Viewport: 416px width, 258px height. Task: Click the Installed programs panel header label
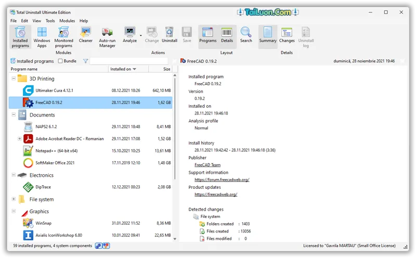tap(35, 61)
